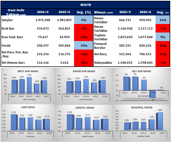Click Dönen Varlıklar value 959,935

(145, 20)
